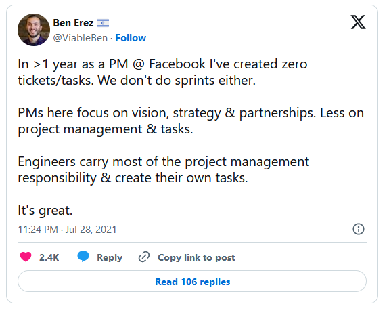This screenshot has width=389, height=317.
Task: Open the tweet info circle icon
Action: coord(359,229)
